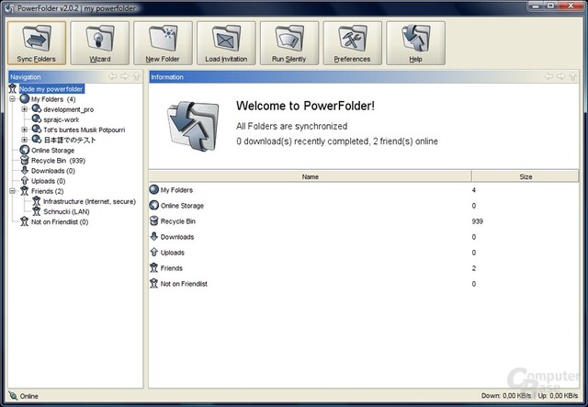The width and height of the screenshot is (588, 407).
Task: Click the Navigation panel forward arrow
Action: [x=125, y=76]
